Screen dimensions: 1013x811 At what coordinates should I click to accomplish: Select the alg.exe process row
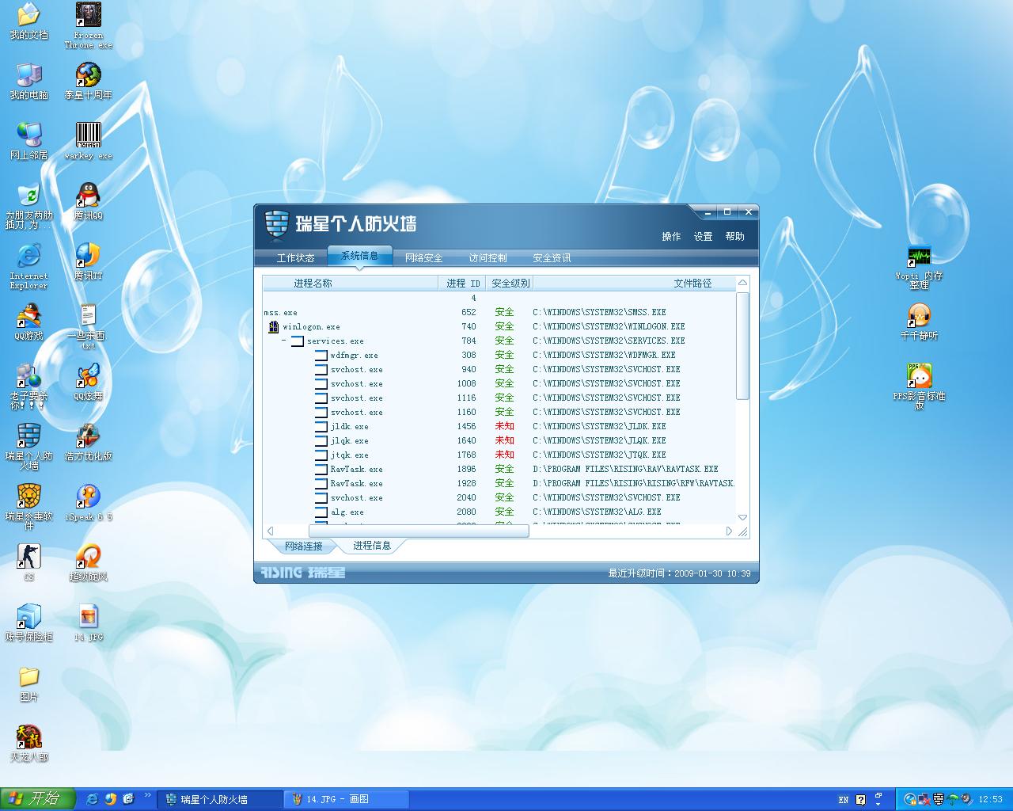499,512
